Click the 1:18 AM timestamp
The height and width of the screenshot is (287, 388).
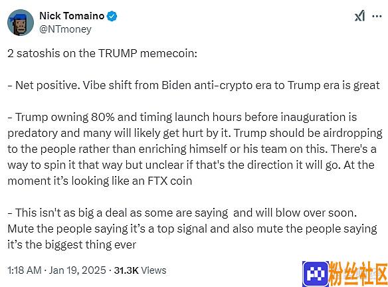[25, 270]
